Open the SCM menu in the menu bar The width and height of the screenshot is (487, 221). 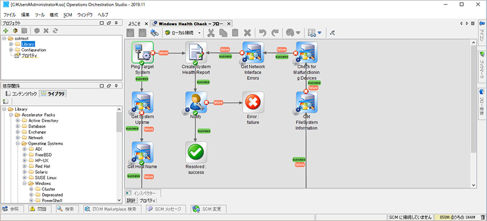pyautogui.click(x=68, y=15)
